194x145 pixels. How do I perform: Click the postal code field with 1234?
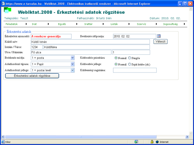click(x=37, y=47)
